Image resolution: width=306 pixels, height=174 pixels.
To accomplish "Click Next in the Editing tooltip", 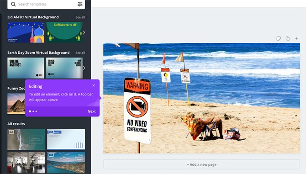I will pyautogui.click(x=91, y=111).
